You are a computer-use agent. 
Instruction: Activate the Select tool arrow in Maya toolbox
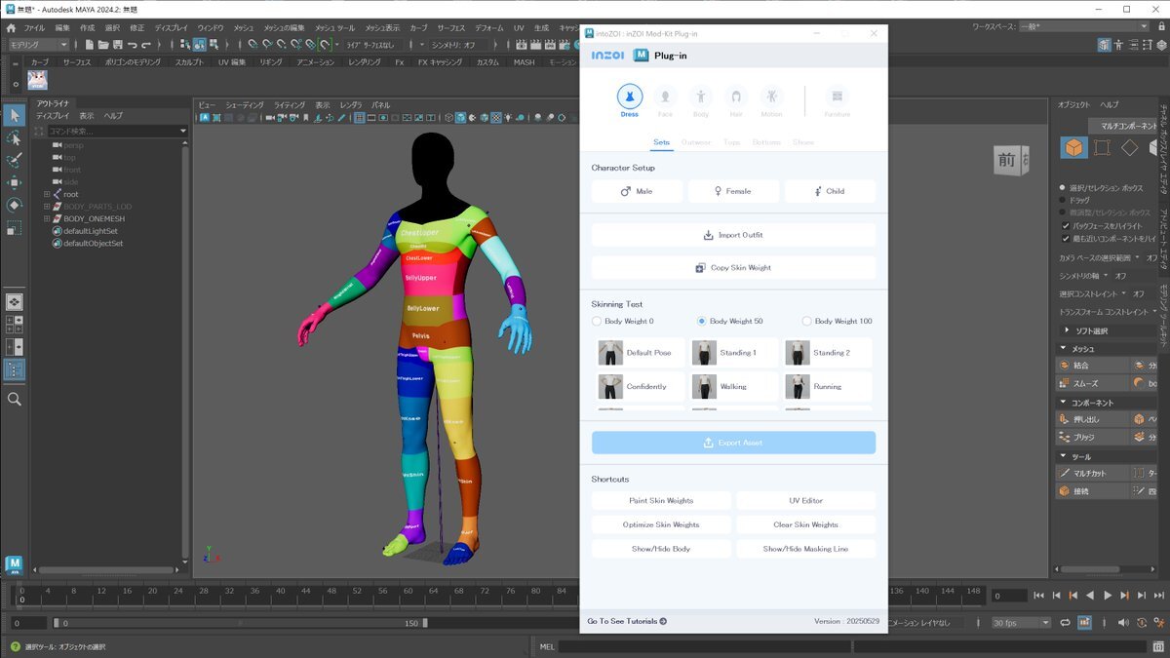tap(14, 115)
